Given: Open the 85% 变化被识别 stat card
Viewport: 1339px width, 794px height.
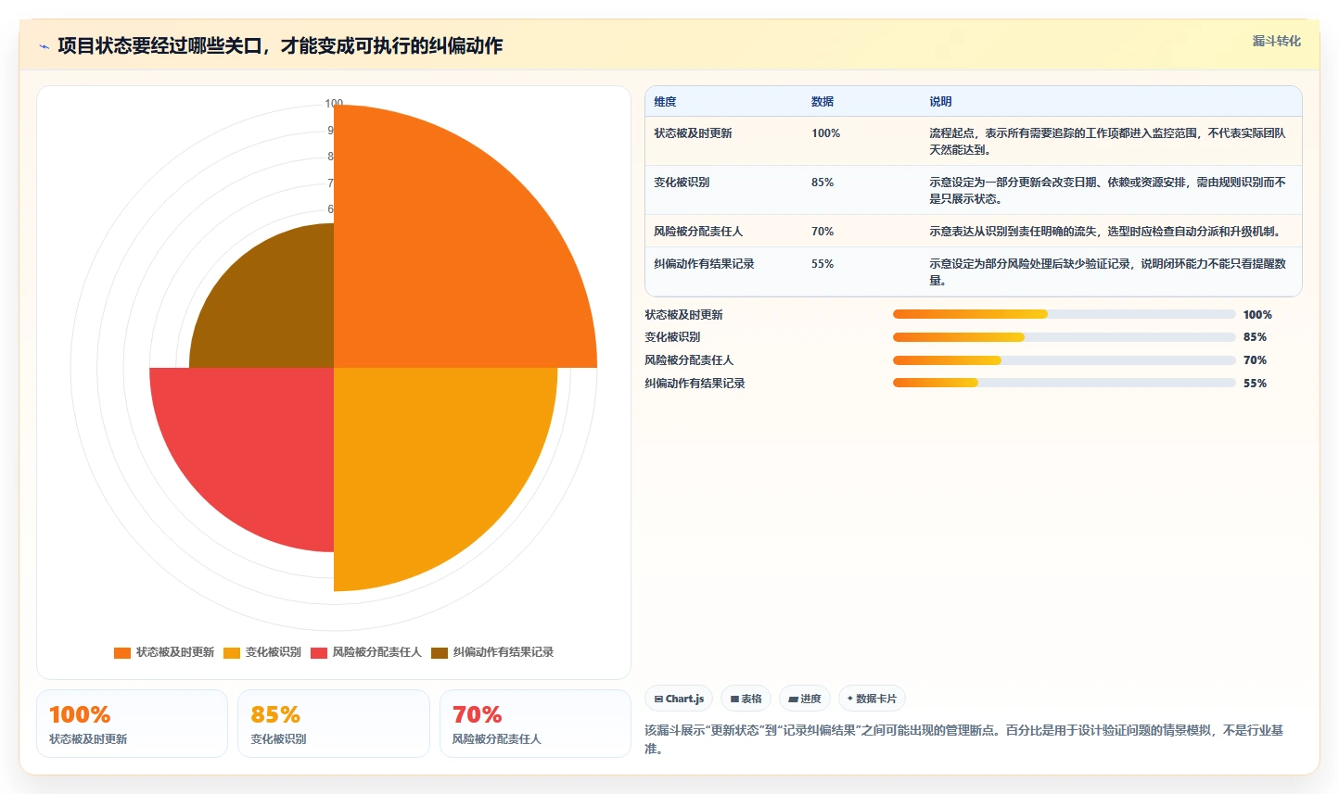Looking at the screenshot, I should pyautogui.click(x=334, y=724).
